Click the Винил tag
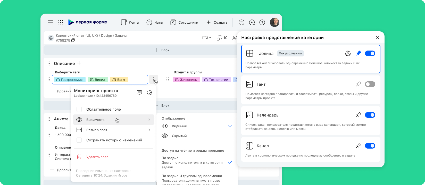This screenshot has width=425, height=185. coord(98,80)
